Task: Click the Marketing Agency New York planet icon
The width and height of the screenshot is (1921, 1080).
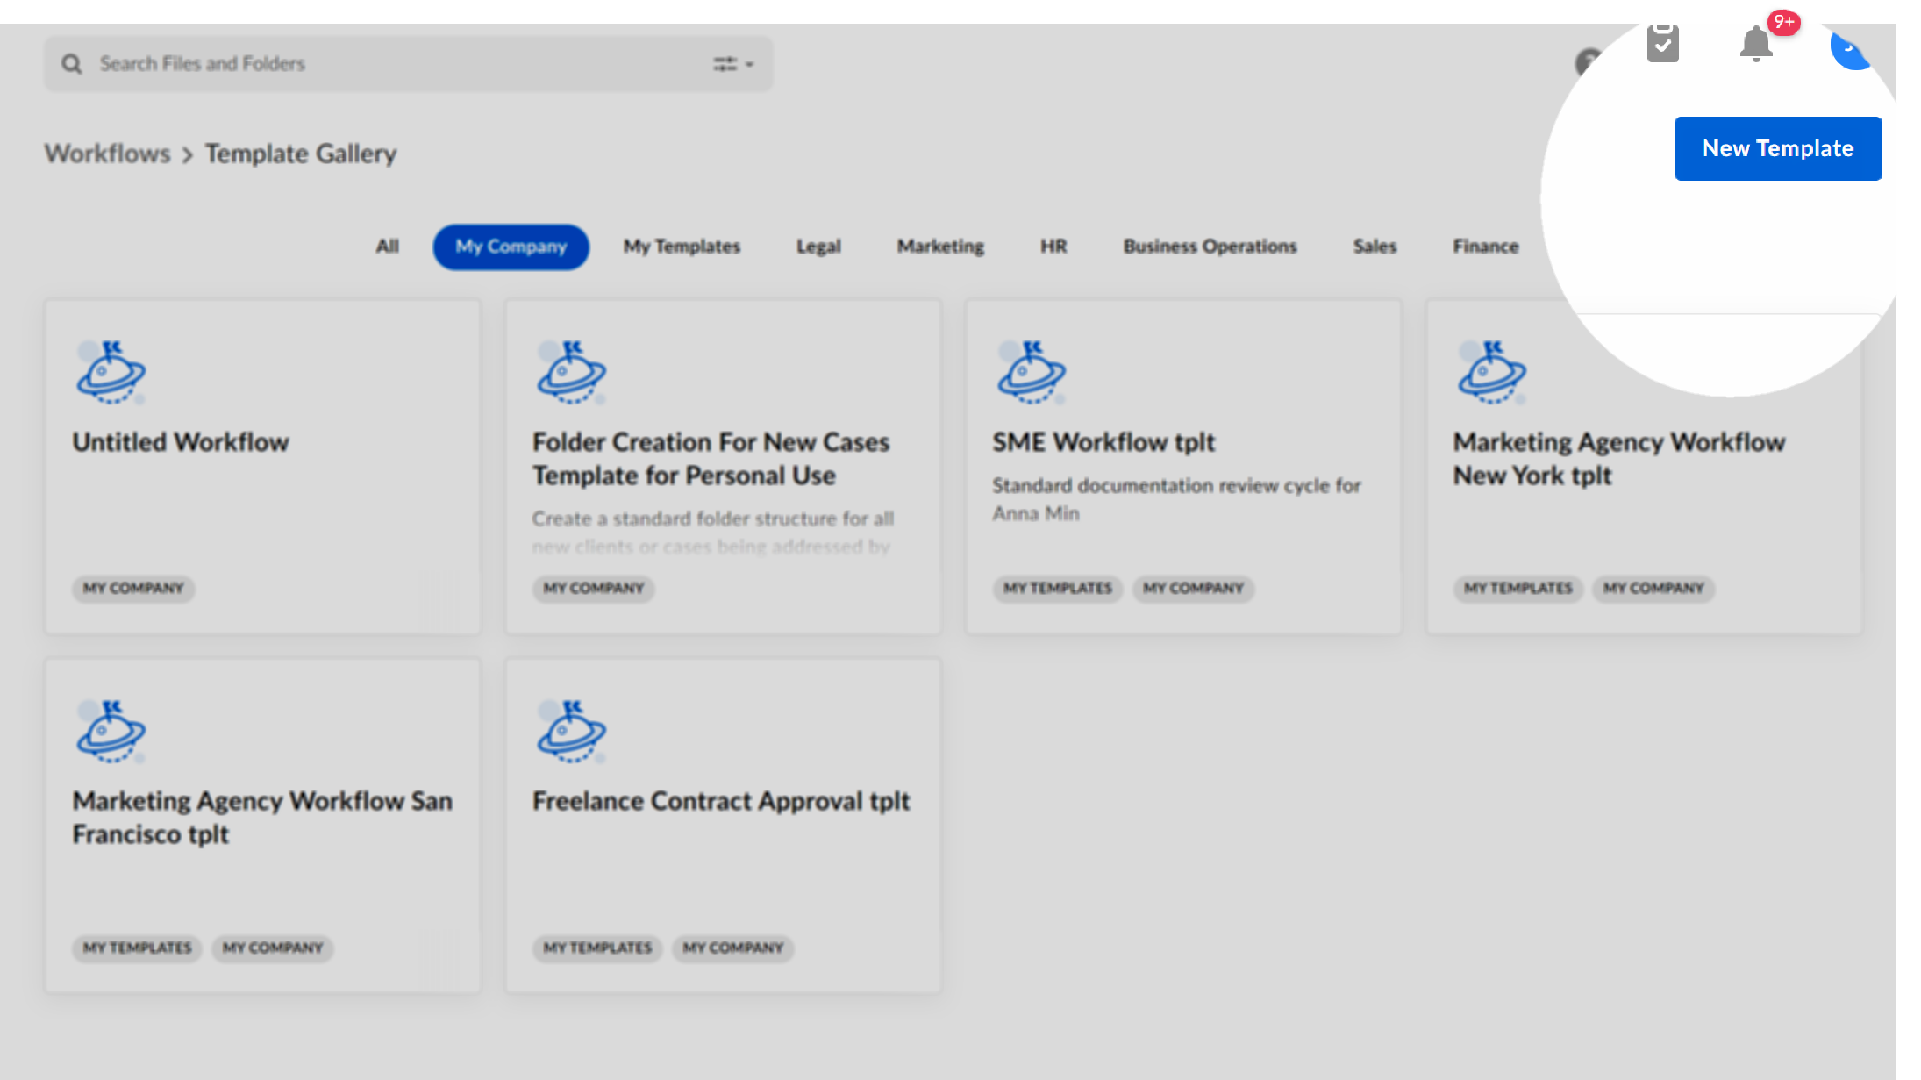Action: [x=1492, y=373]
